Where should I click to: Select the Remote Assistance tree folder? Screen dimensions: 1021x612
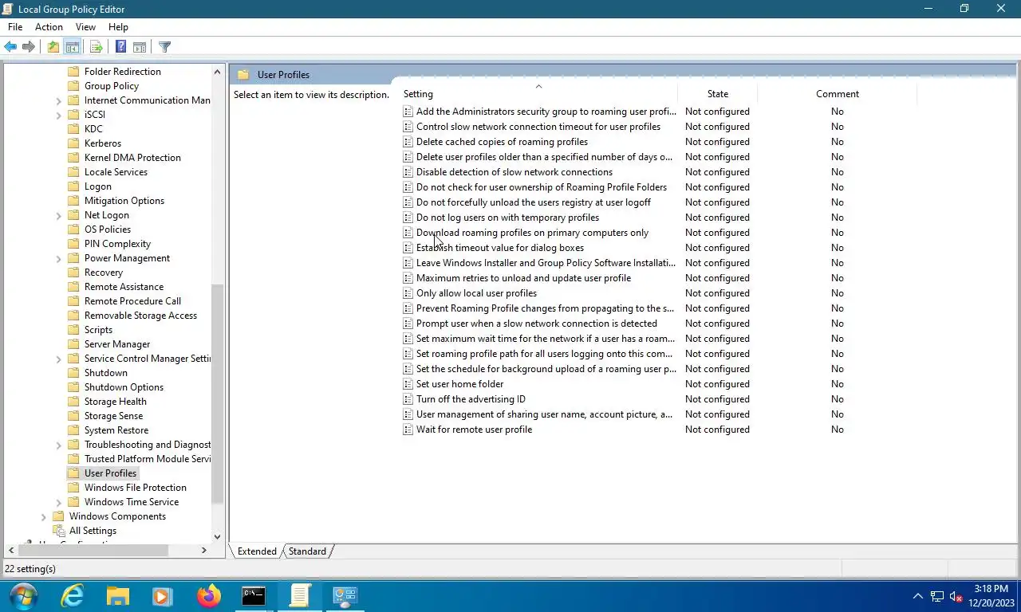pos(124,287)
